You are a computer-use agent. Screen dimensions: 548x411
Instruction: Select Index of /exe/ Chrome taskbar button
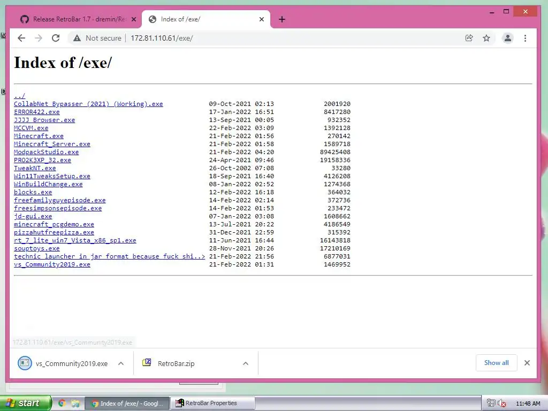[127, 404]
